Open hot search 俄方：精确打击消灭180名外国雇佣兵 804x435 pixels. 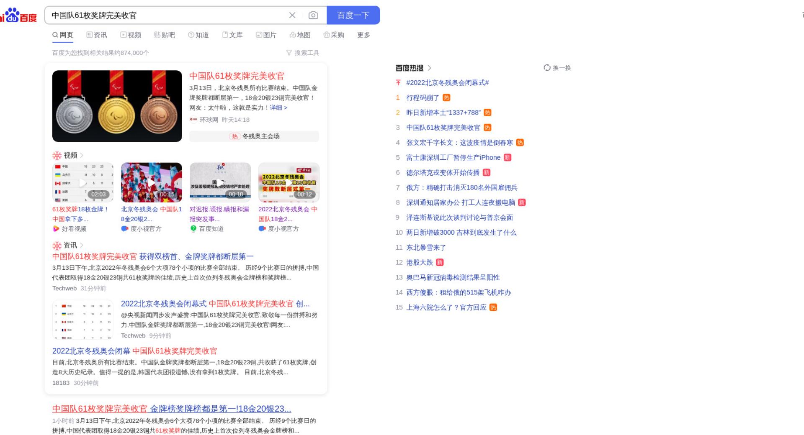point(461,188)
